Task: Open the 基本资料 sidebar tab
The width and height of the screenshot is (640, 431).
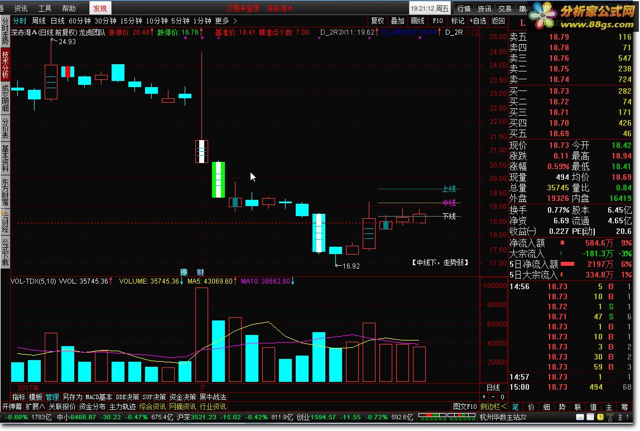Action: pyautogui.click(x=5, y=159)
